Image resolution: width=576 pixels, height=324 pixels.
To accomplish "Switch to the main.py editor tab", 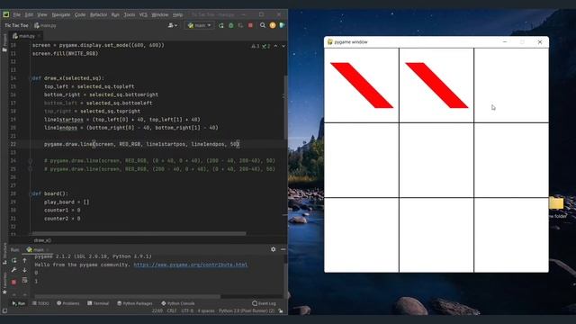I will point(26,36).
